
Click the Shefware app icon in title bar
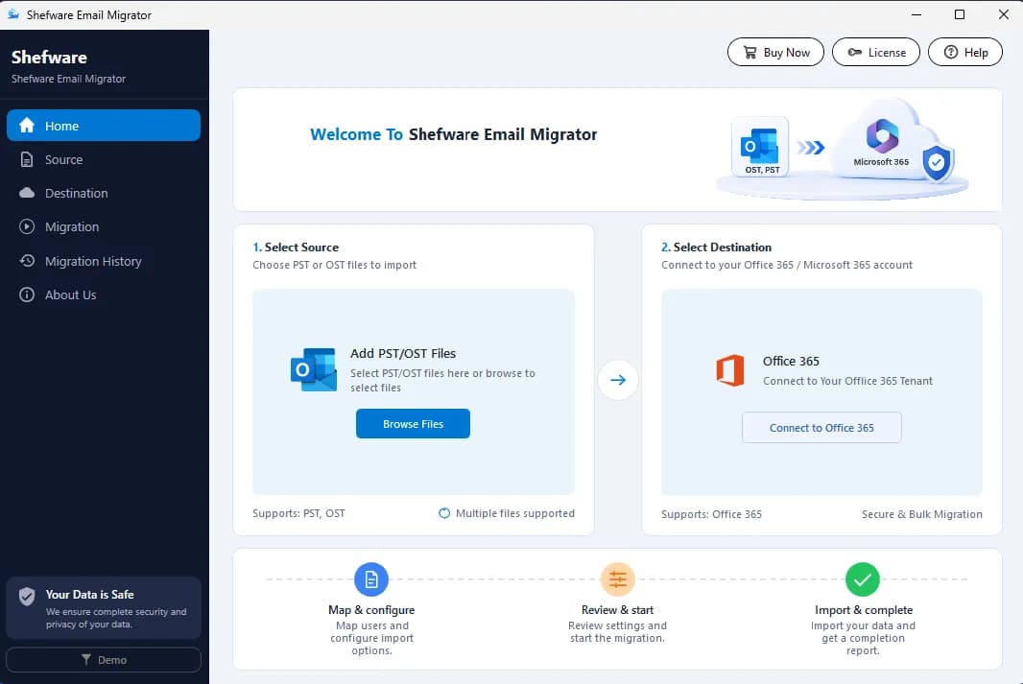13,14
